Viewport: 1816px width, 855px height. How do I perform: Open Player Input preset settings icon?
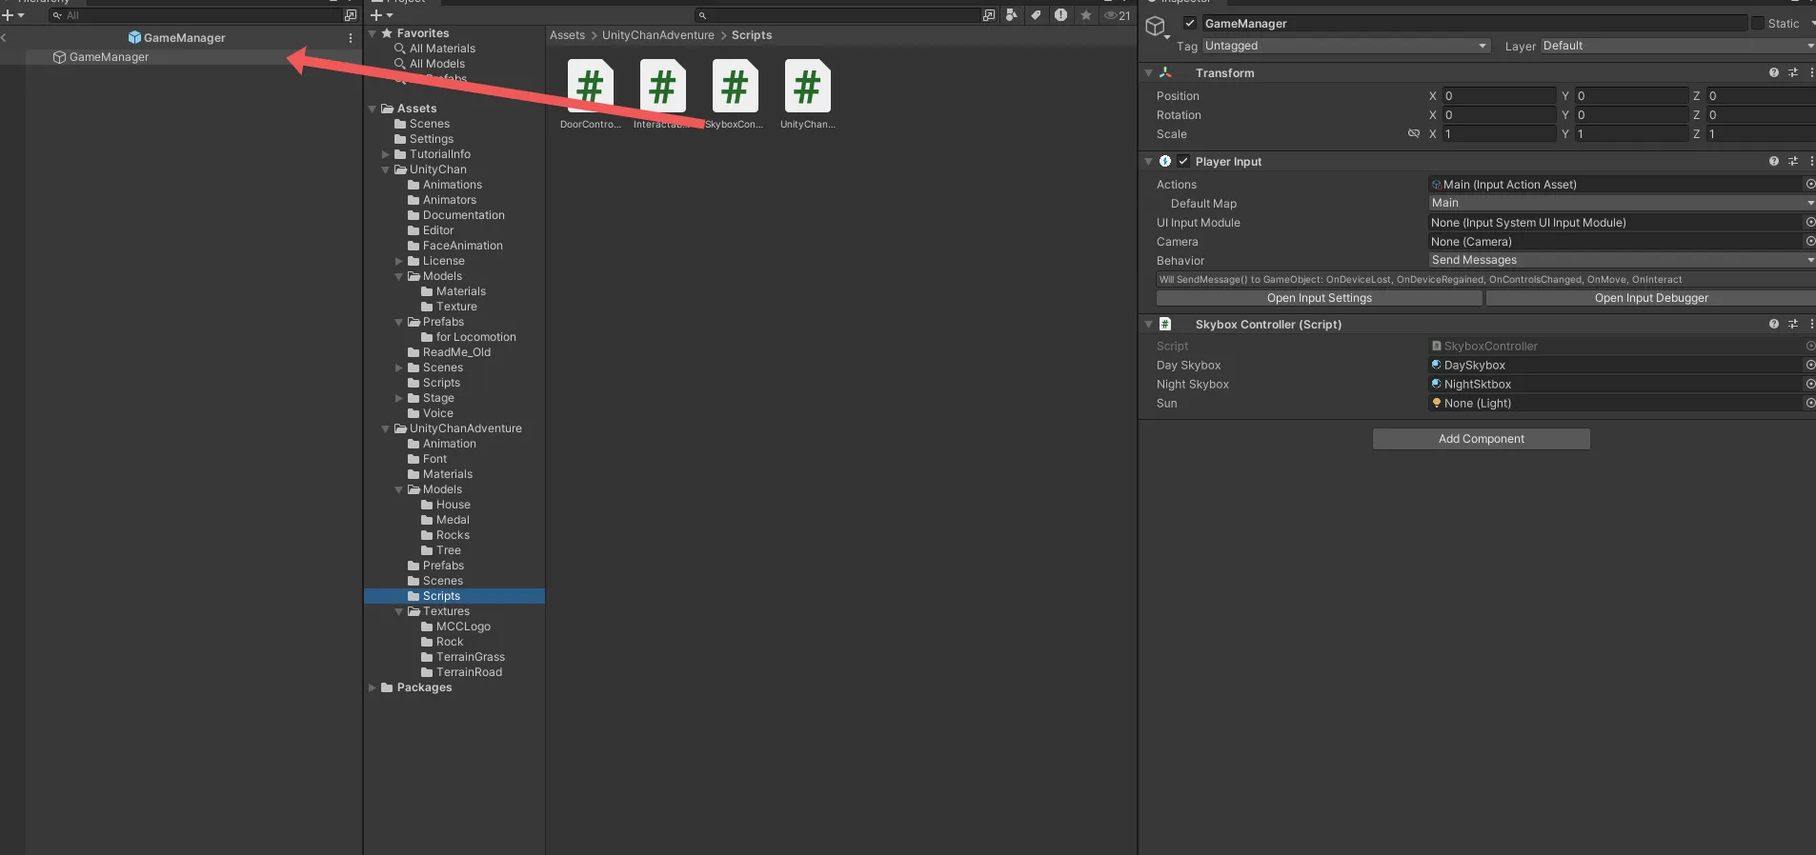click(x=1792, y=162)
